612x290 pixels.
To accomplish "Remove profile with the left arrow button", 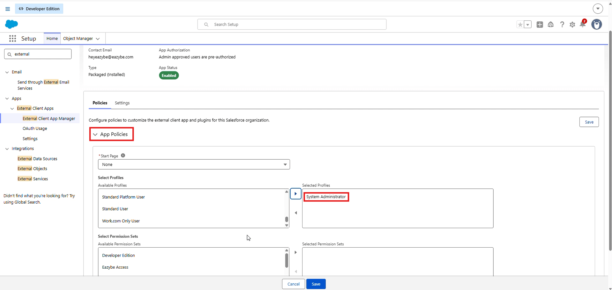I will click(x=296, y=213).
